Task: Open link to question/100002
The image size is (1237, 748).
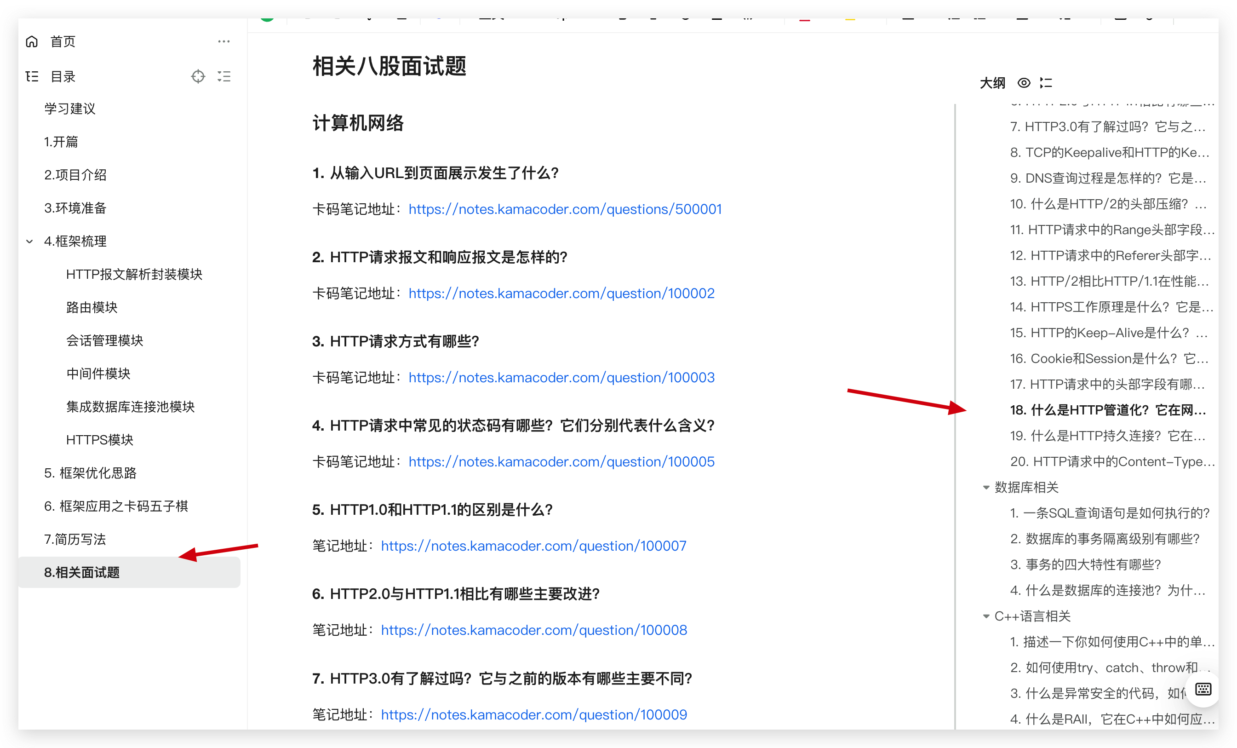Action: (562, 293)
